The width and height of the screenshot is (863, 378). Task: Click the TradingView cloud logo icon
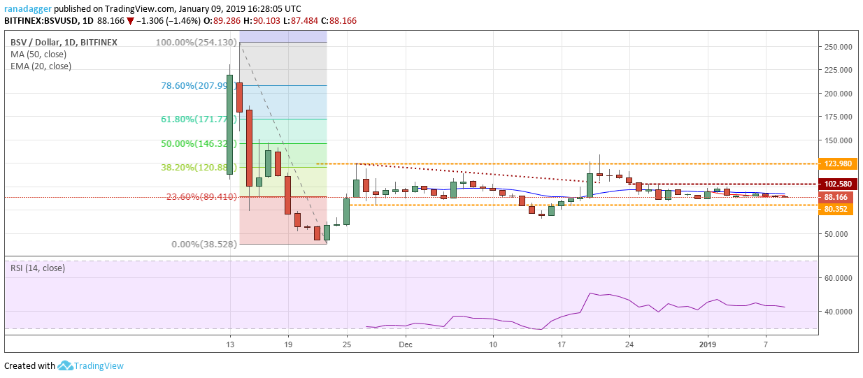(x=65, y=365)
